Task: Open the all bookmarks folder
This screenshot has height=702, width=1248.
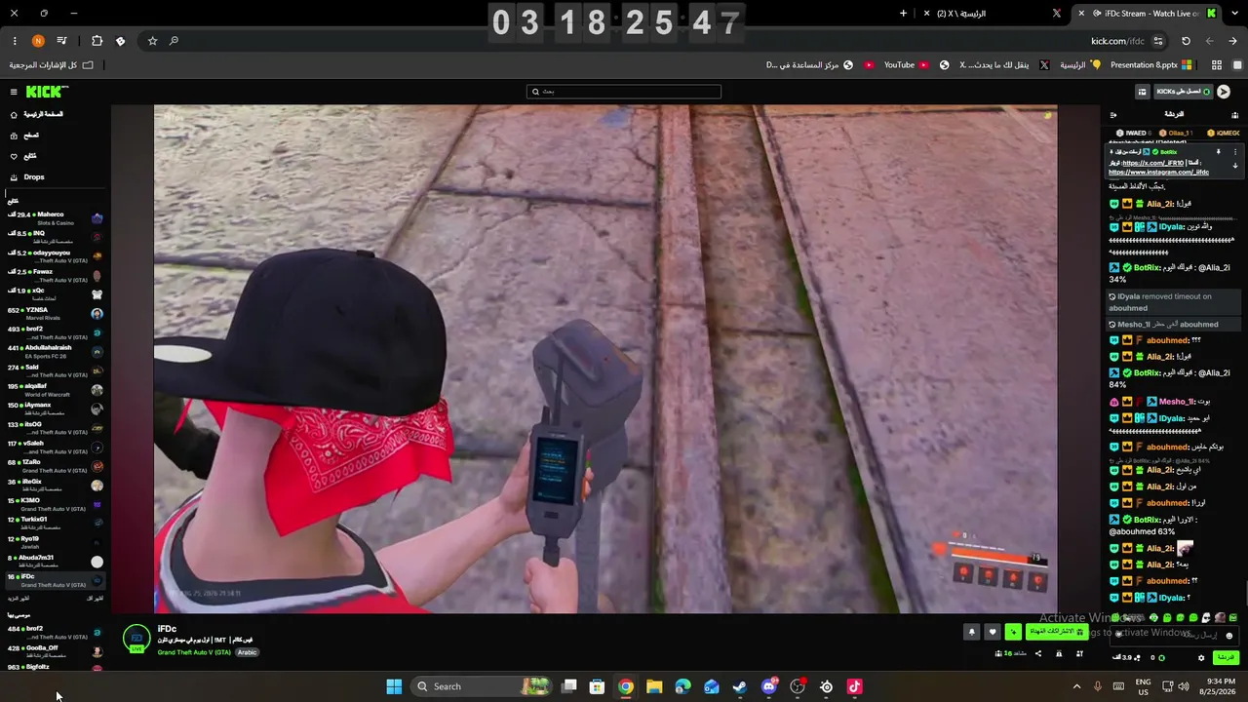Action: pyautogui.click(x=52, y=65)
